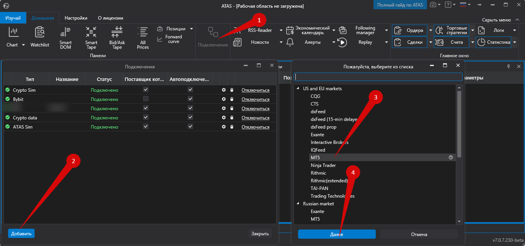Viewport: 525px width, 246px height.
Task: Expand the Позиции dropdown arrow
Action: coord(192,29)
